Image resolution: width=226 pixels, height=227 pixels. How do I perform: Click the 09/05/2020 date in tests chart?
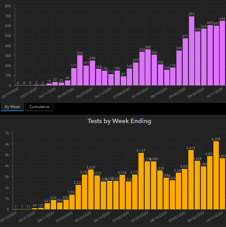tap(177, 217)
